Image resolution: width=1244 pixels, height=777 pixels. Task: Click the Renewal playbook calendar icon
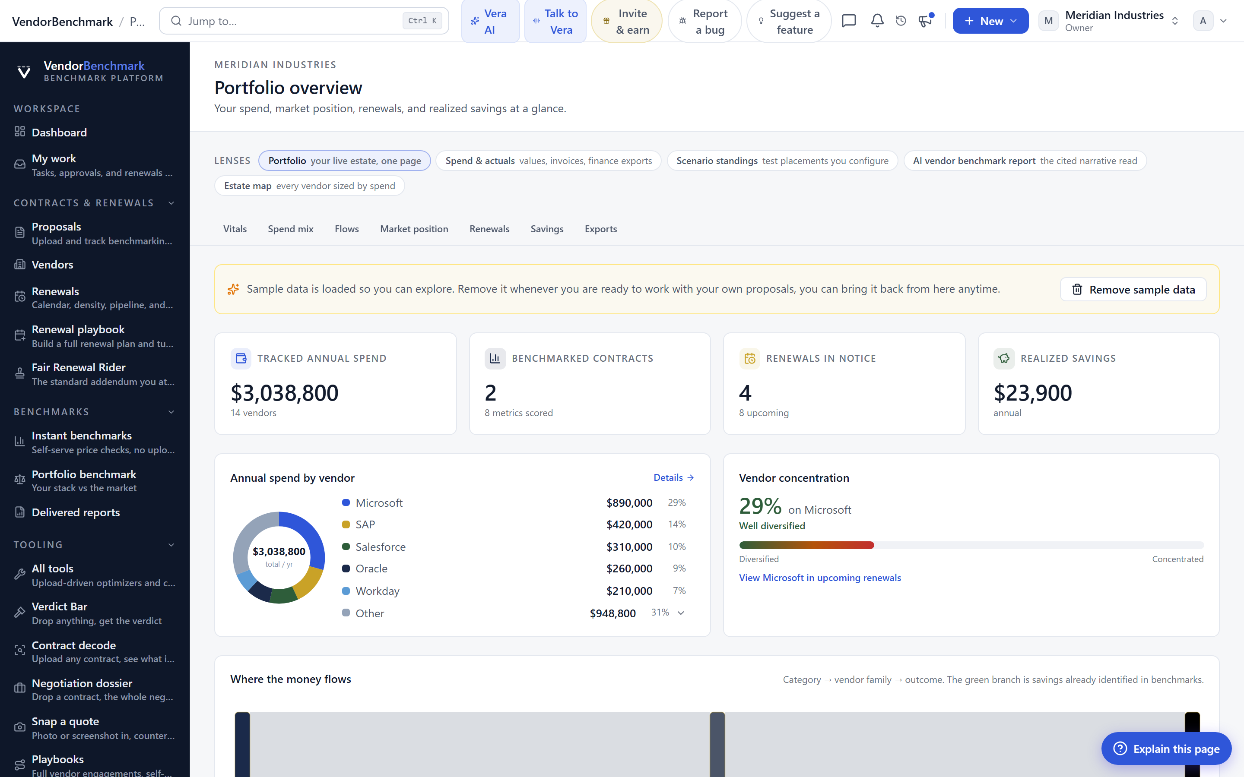(19, 335)
